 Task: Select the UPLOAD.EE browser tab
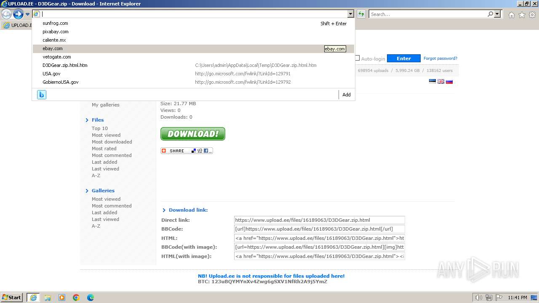tap(17, 25)
